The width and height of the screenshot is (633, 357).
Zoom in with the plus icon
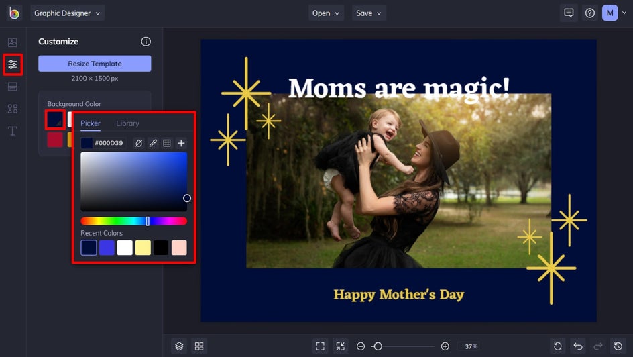(445, 346)
